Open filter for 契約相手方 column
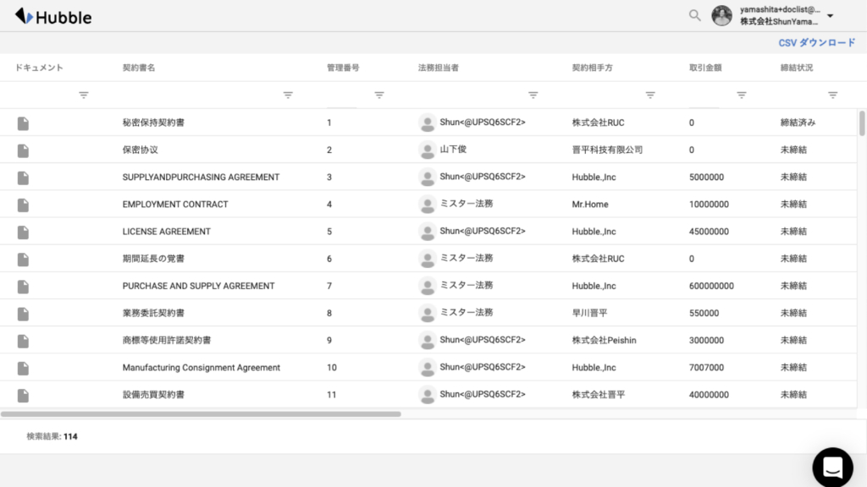Screen dimensions: 867x487 pyautogui.click(x=650, y=95)
